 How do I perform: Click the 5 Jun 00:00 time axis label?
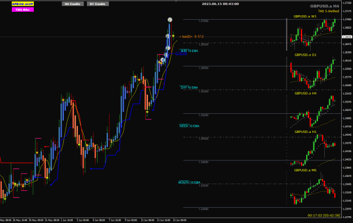pyautogui.click(x=83, y=220)
